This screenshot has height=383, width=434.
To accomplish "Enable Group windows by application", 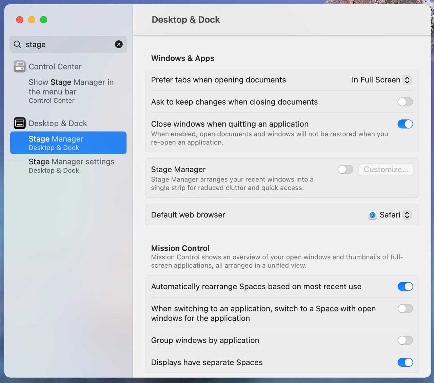I will pos(405,340).
